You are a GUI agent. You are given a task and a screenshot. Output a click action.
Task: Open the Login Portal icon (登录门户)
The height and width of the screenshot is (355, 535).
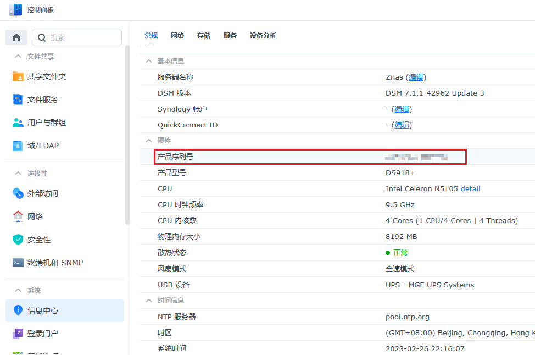point(18,334)
